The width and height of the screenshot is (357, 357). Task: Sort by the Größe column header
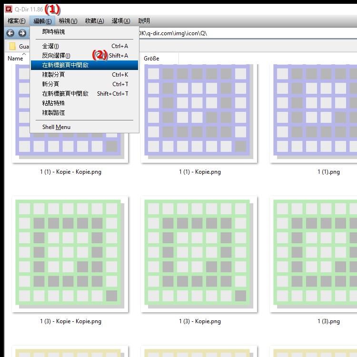tap(159, 59)
